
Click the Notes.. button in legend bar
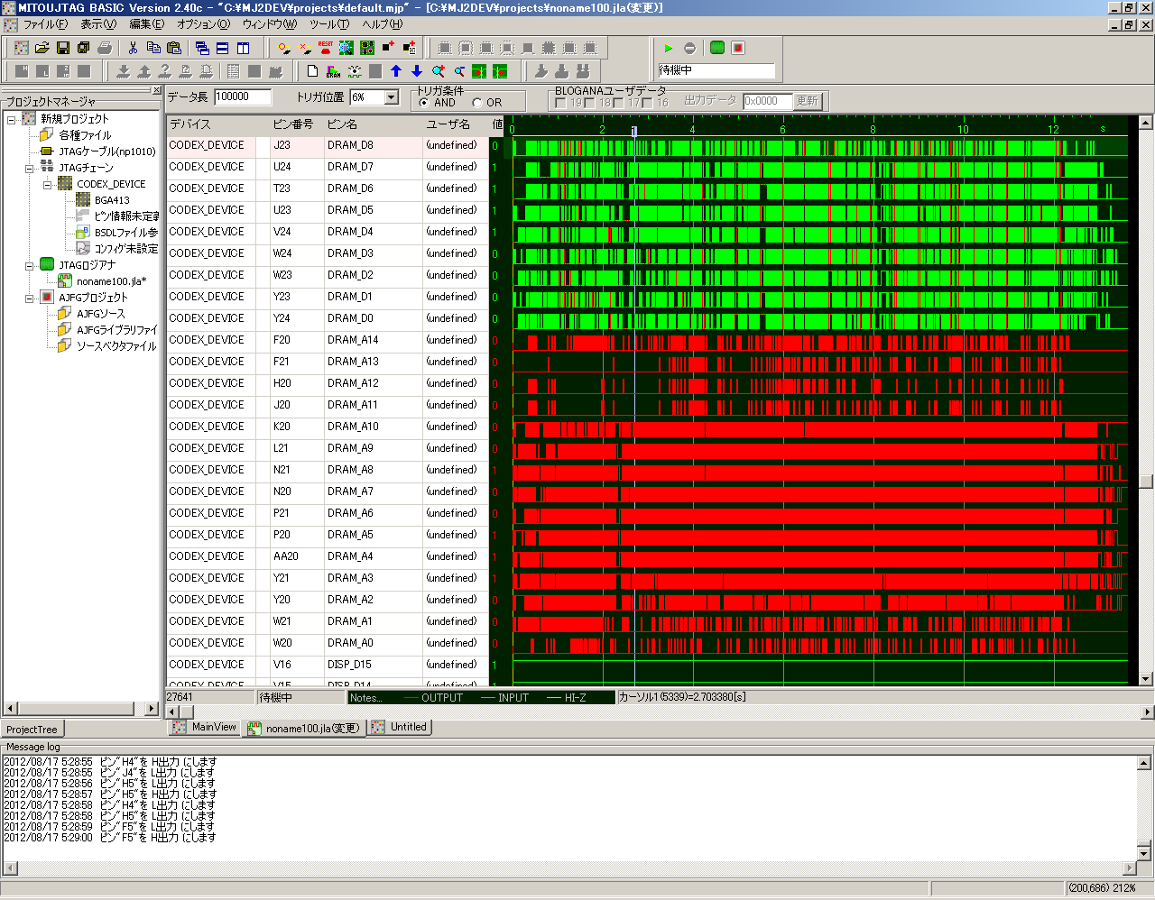[x=365, y=697]
